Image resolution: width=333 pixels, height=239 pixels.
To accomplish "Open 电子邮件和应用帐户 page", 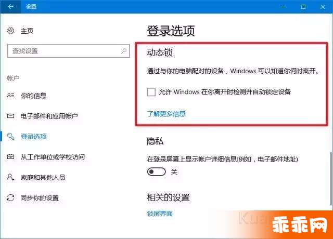I will [x=49, y=116].
